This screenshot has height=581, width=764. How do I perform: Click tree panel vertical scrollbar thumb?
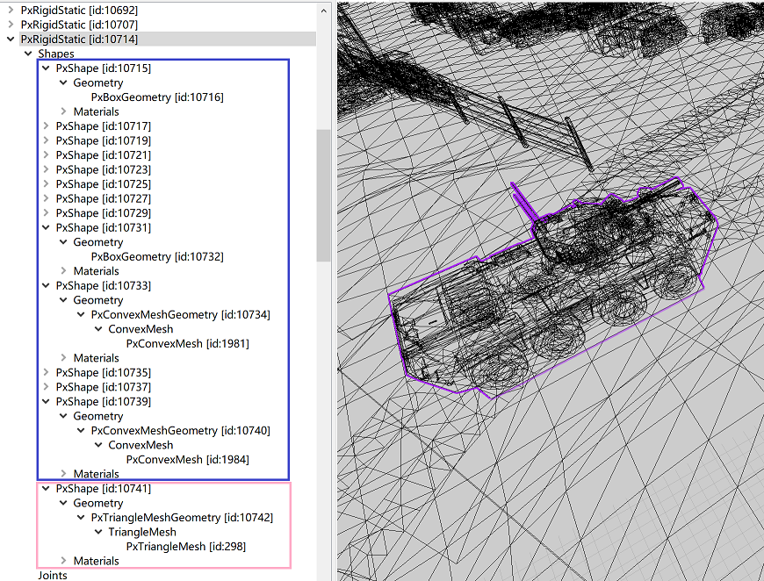tap(323, 196)
